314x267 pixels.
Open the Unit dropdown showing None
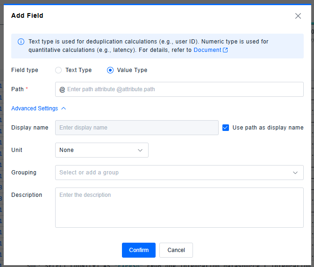(101, 150)
